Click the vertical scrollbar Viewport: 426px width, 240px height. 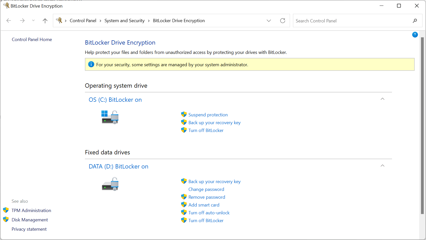pos(422,126)
